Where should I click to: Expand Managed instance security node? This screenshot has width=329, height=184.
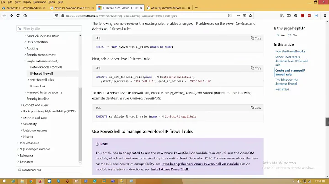[x=25, y=92]
